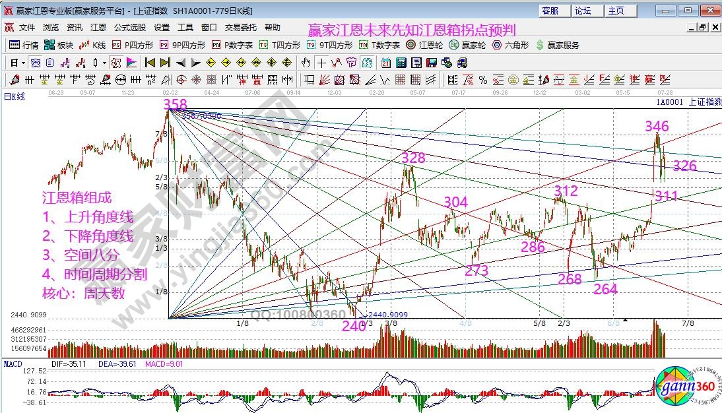Open the 行情 market quotes view
Screen dimensions: 722x413
coord(24,45)
